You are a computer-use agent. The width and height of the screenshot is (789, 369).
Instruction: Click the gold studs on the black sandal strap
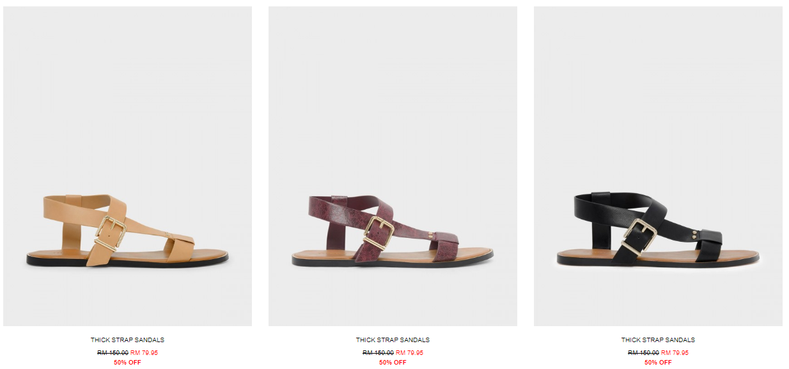[696, 234]
